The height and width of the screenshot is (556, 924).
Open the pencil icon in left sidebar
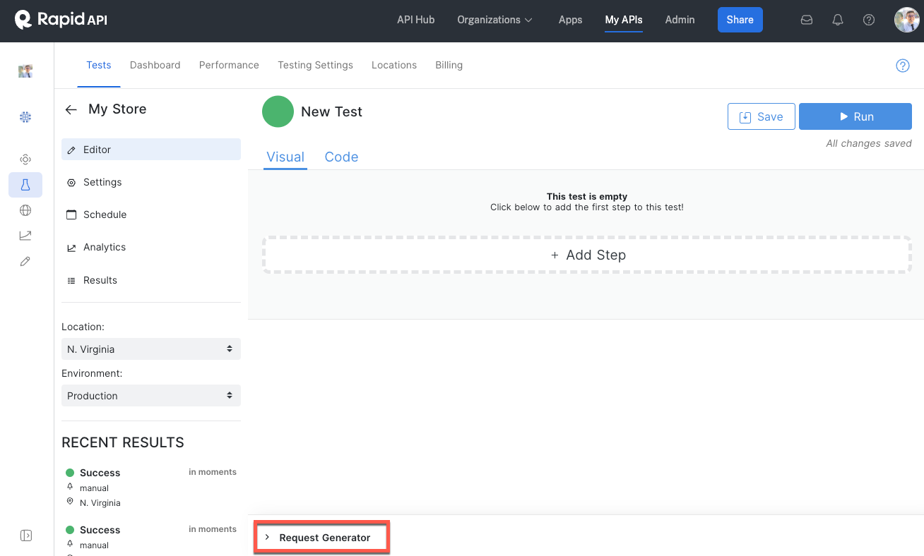pyautogui.click(x=25, y=261)
